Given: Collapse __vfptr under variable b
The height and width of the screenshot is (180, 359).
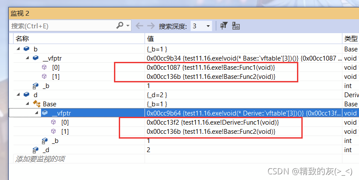Looking at the screenshot, I should coord(28,58).
